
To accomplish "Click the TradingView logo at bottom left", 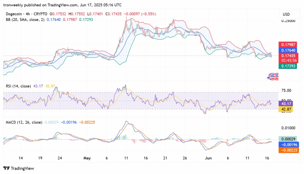I will (x=19, y=168).
